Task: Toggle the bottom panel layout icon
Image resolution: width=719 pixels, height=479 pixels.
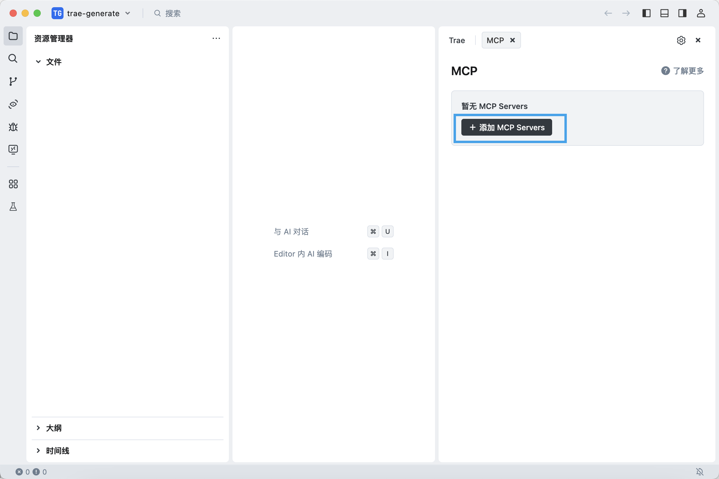Action: [664, 13]
